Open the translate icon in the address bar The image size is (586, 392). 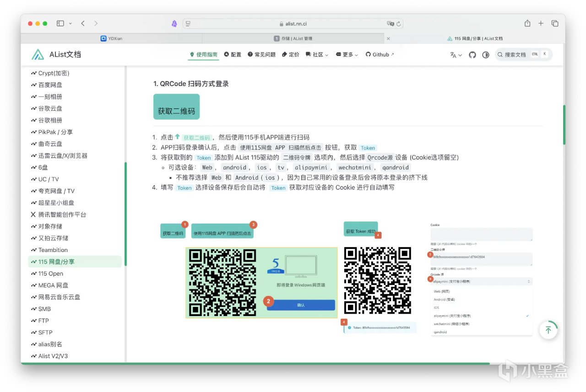pos(390,24)
